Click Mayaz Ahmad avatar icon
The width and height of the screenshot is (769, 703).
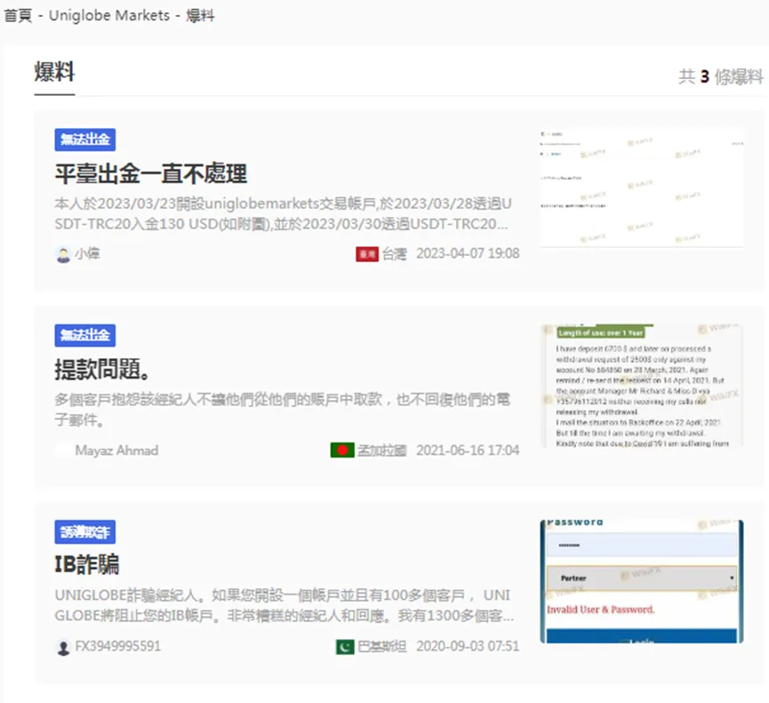[63, 451]
